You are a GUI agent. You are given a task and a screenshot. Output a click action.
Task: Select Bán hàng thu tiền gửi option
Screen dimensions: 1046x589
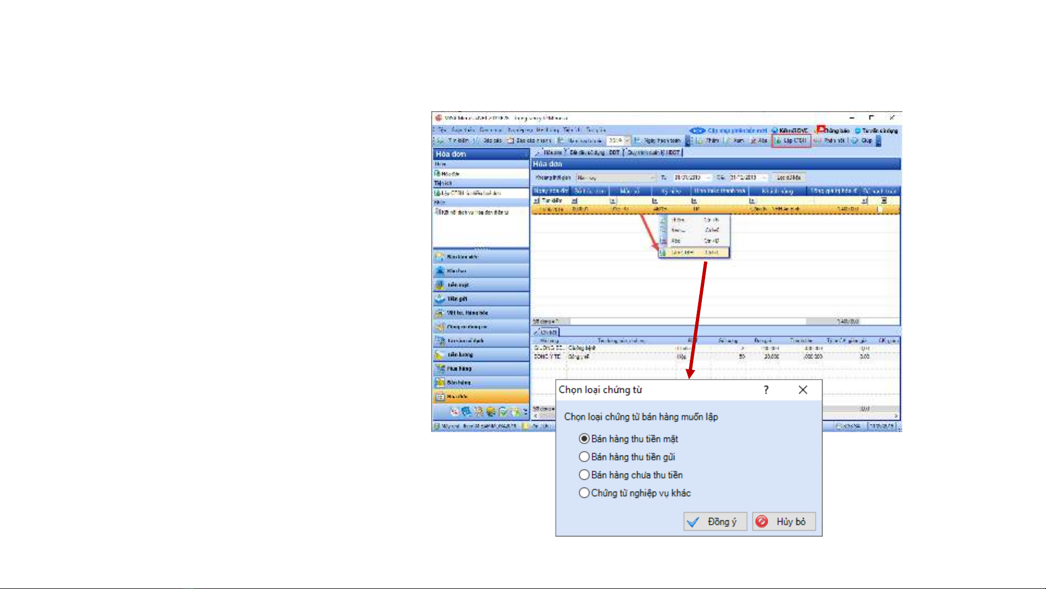pyautogui.click(x=584, y=457)
